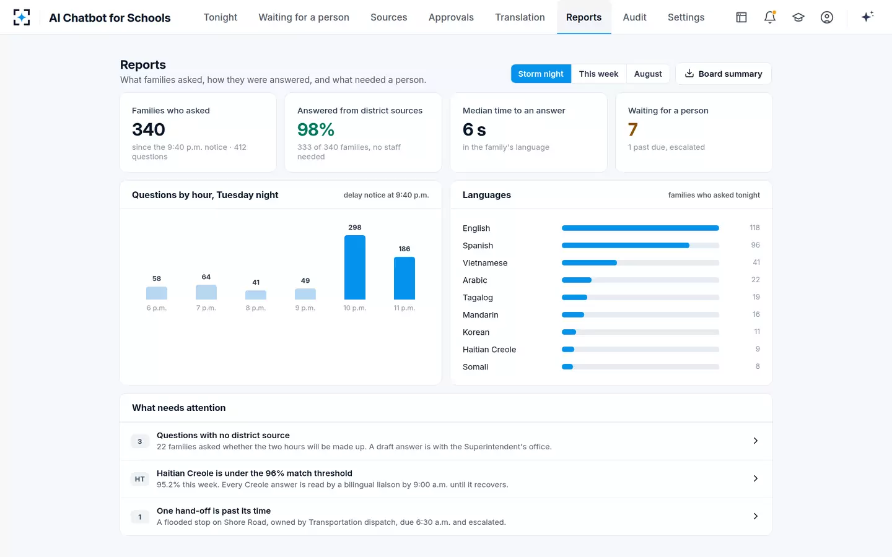Click the '340' families value
Screen dimensions: 892x557
(x=149, y=129)
